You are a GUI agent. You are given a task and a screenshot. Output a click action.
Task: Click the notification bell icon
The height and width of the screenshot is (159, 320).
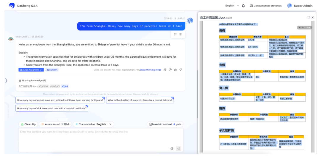coord(243,6)
